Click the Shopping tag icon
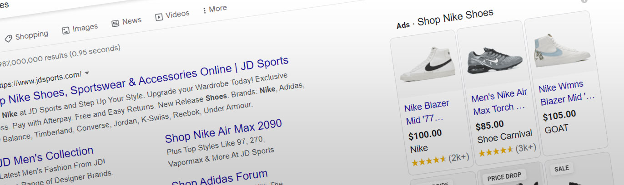 click(x=8, y=39)
